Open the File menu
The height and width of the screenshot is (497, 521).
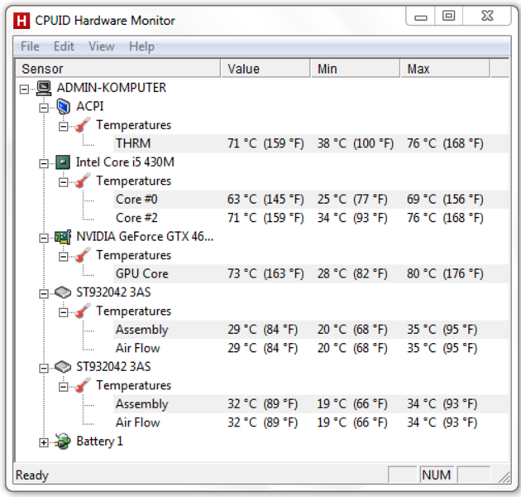tap(30, 46)
